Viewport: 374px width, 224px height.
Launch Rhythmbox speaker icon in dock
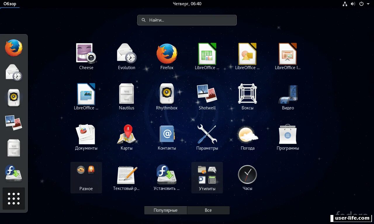point(14,98)
